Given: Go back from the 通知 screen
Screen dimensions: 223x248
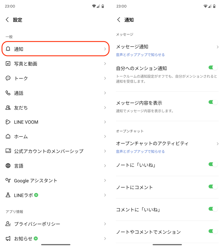Looking at the screenshot, I should pyautogui.click(x=119, y=20).
